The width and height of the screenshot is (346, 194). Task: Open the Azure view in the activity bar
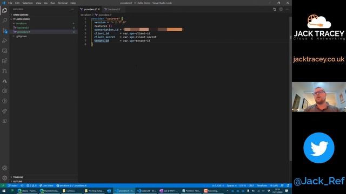click(5, 81)
